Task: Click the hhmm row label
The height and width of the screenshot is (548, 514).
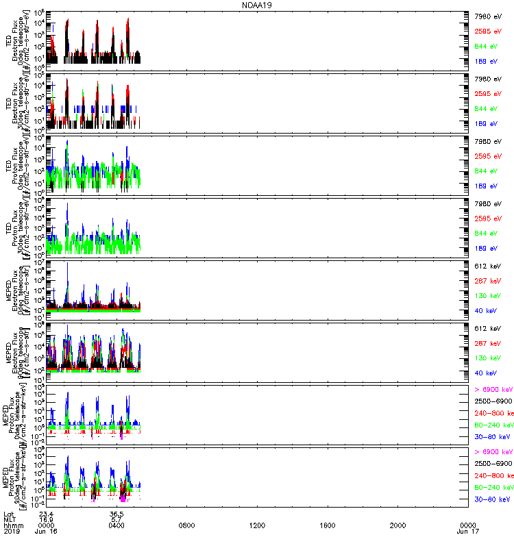Action: click(x=14, y=525)
